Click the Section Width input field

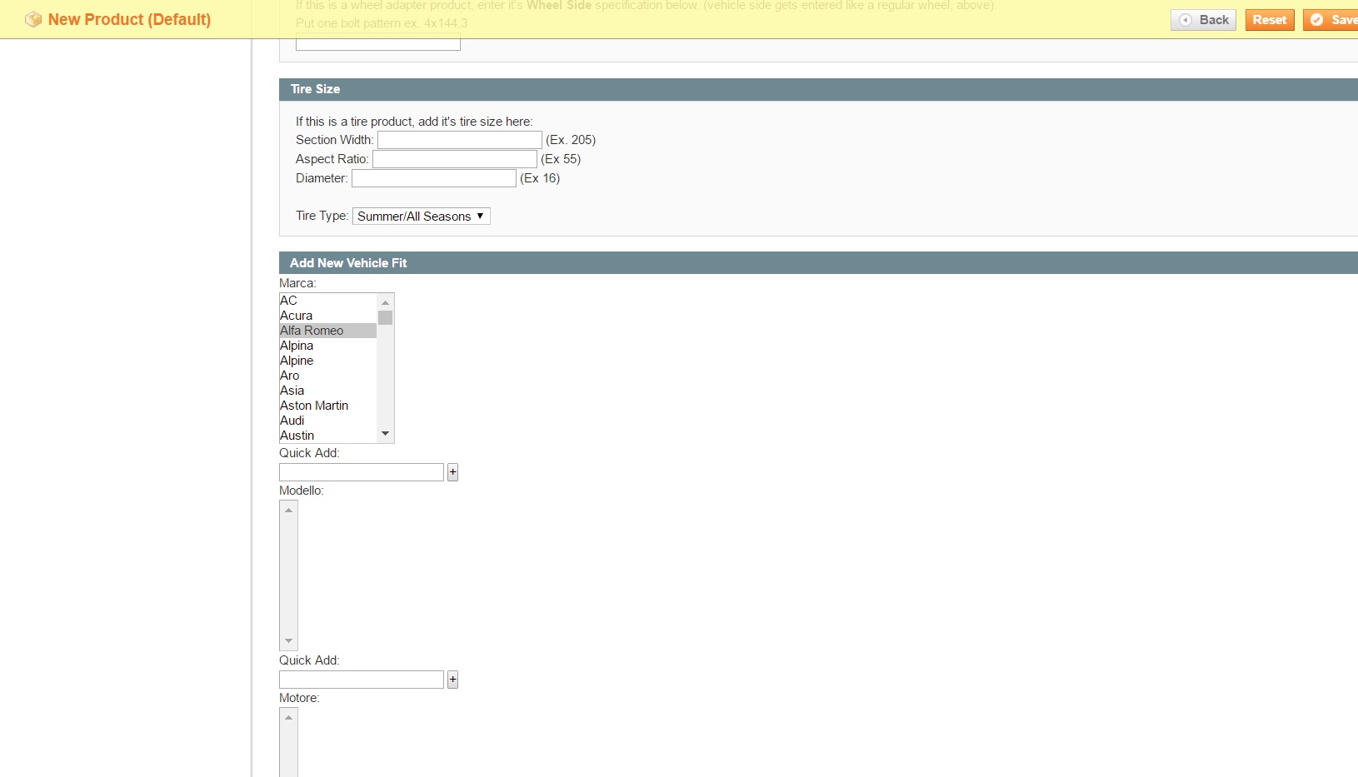point(458,140)
